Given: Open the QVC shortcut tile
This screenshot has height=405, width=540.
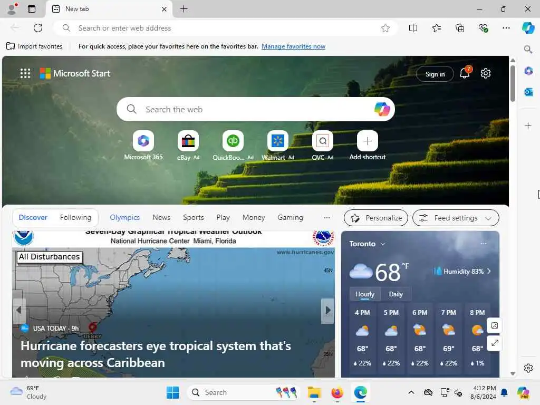Looking at the screenshot, I should pyautogui.click(x=323, y=146).
